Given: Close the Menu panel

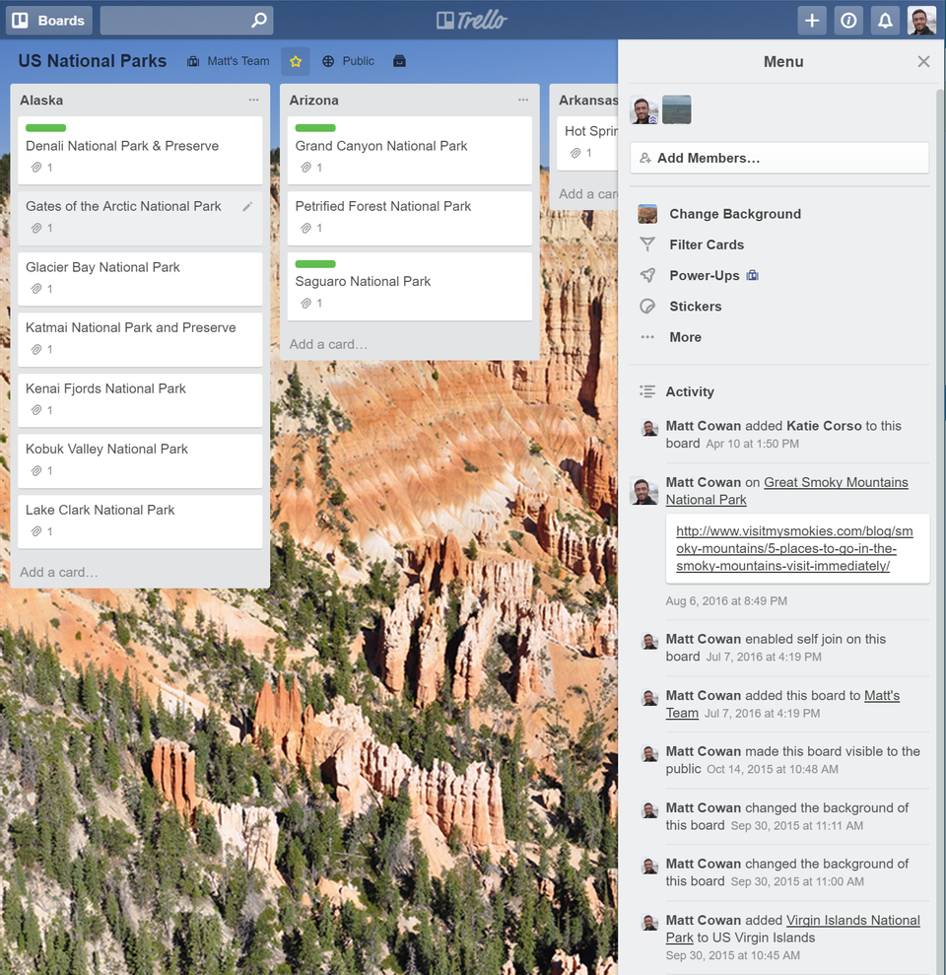Looking at the screenshot, I should [x=923, y=61].
